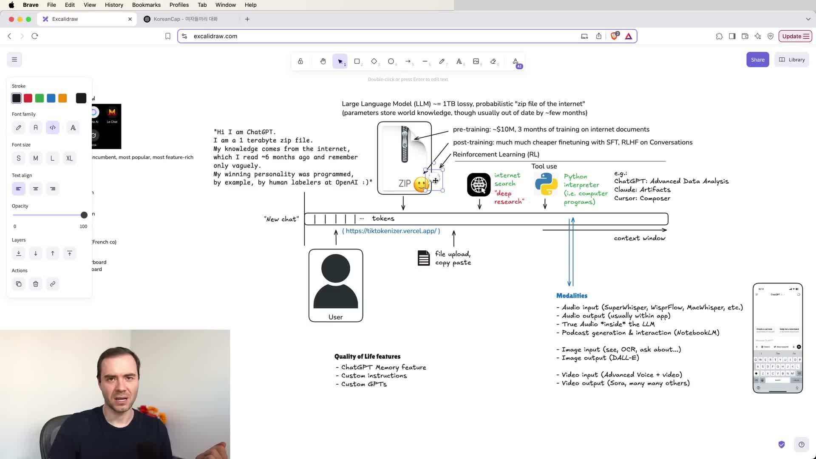Screen dimensions: 816x459
Task: Switch to the KoreanCap browser tab
Action: (x=186, y=19)
